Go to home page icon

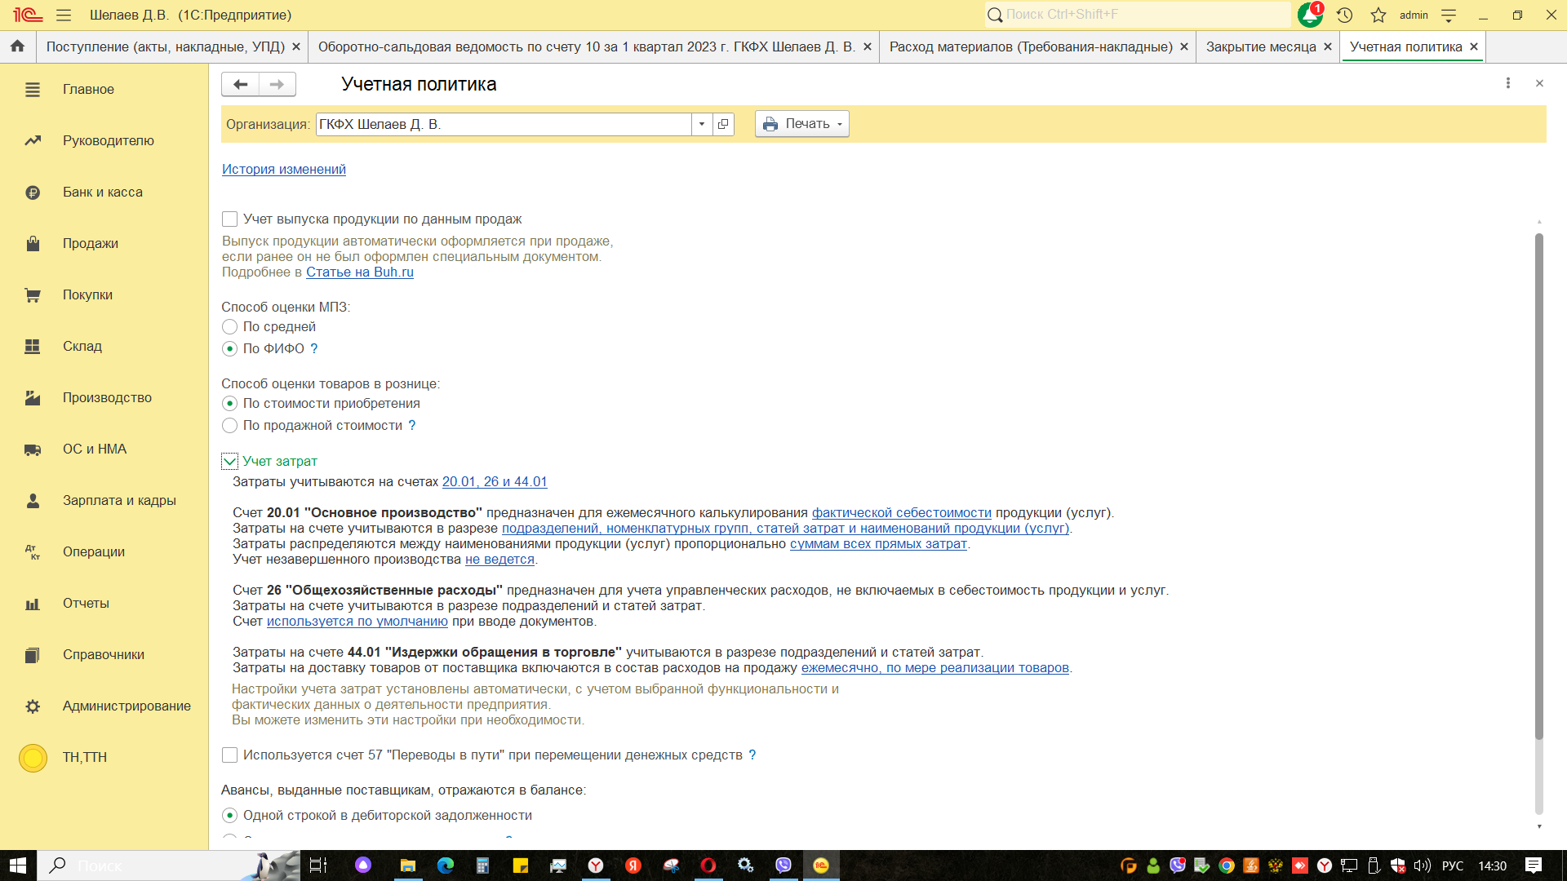(x=17, y=46)
